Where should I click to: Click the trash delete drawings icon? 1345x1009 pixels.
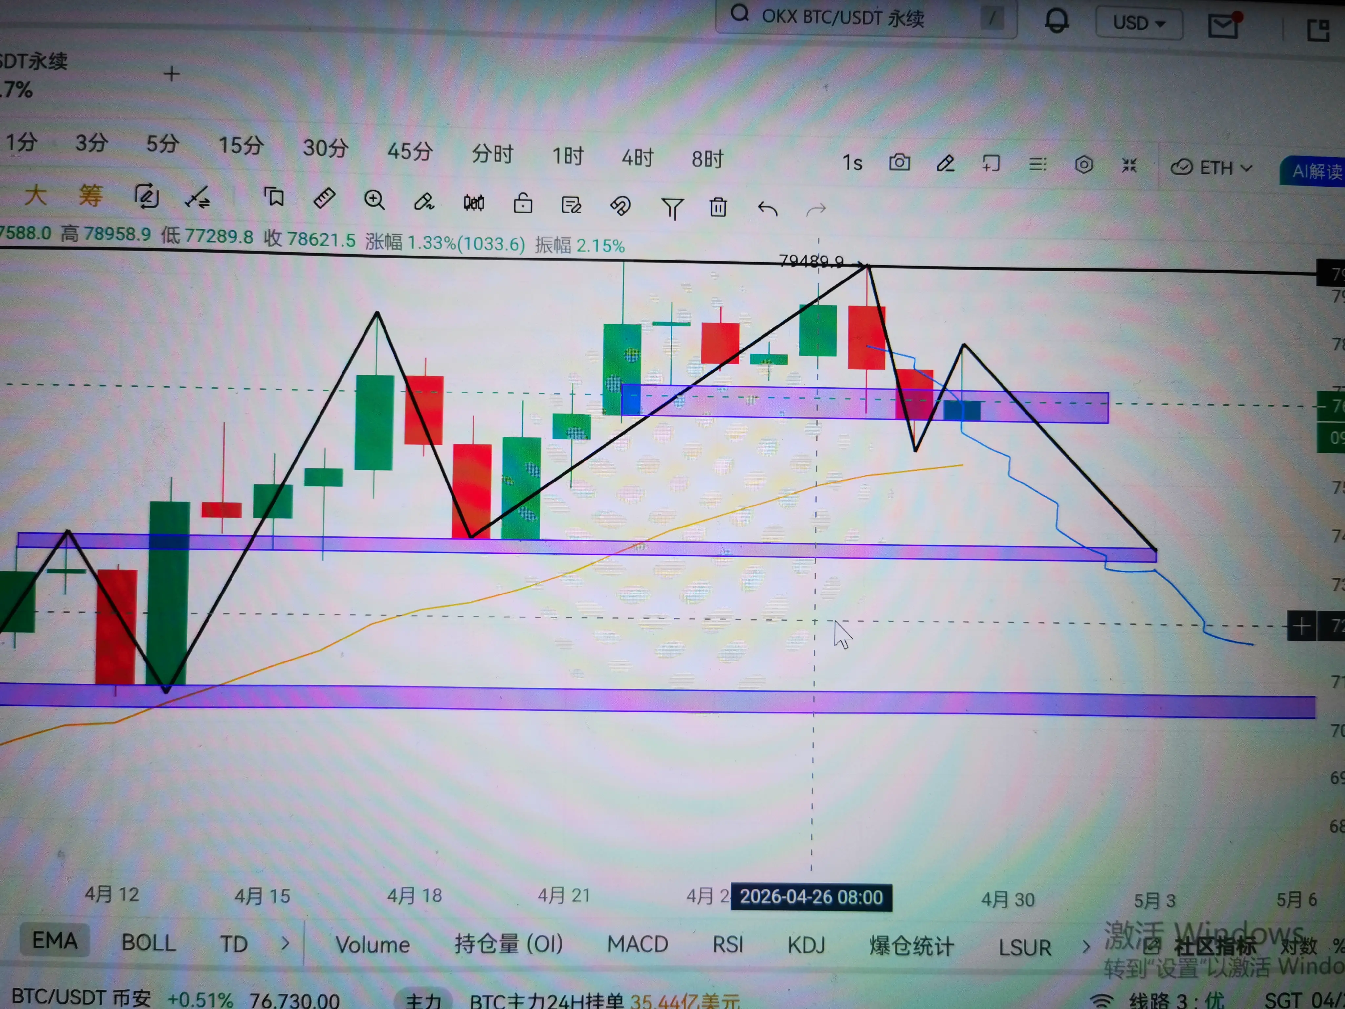[x=718, y=207]
